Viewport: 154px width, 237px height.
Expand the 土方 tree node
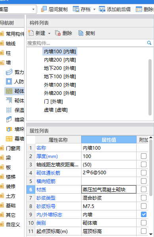point(2,196)
